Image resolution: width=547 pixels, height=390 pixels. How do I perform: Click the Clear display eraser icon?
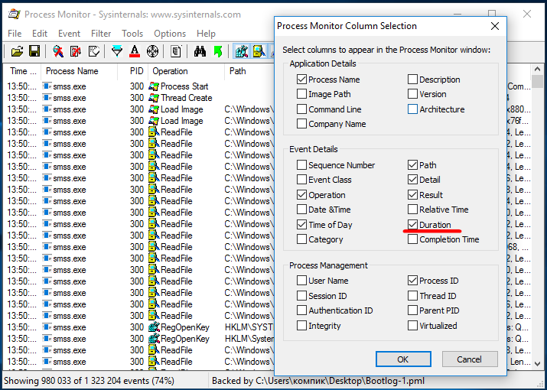tap(94, 51)
